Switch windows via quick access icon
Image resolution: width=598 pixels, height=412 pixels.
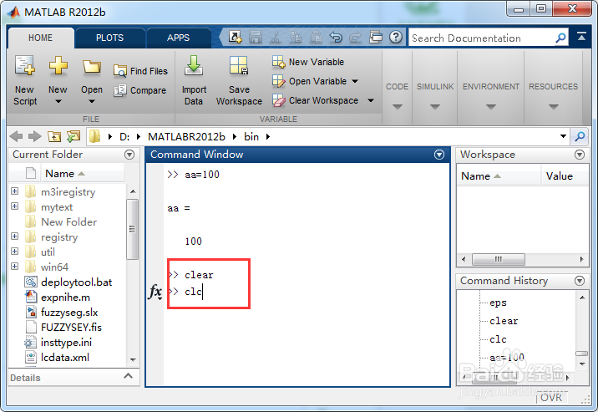tap(376, 38)
